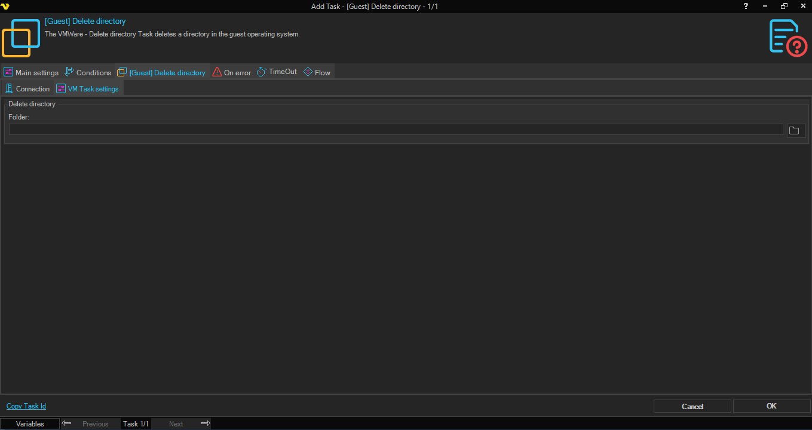Viewport: 812px width, 430px height.
Task: Click the left arrow Previous icon
Action: click(67, 423)
